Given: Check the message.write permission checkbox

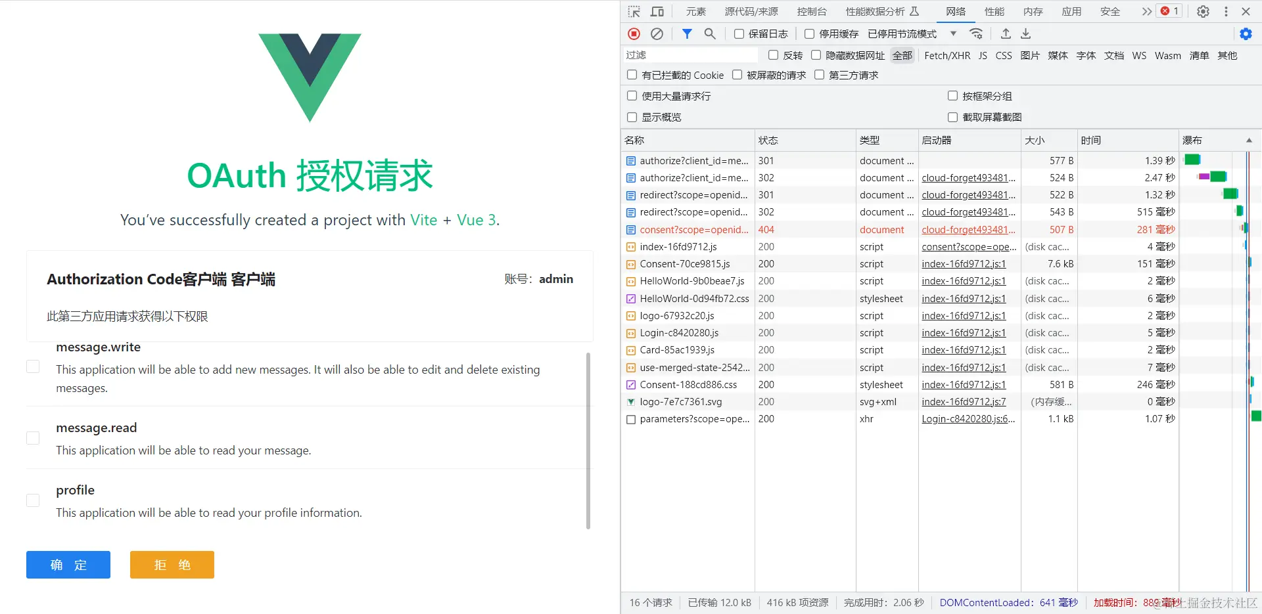Looking at the screenshot, I should coord(33,366).
